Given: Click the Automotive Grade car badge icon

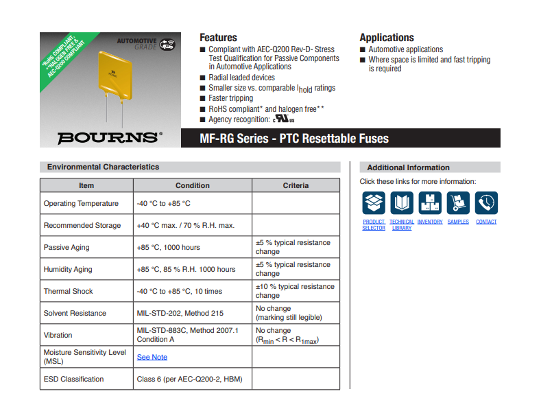Looking at the screenshot, I should [167, 45].
